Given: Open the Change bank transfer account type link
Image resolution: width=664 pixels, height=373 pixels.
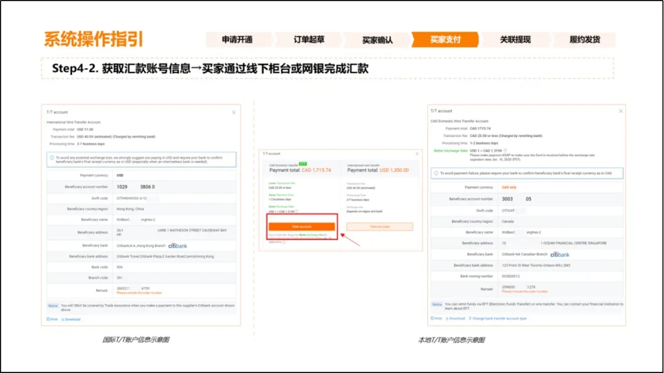Looking at the screenshot, I should 499,319.
